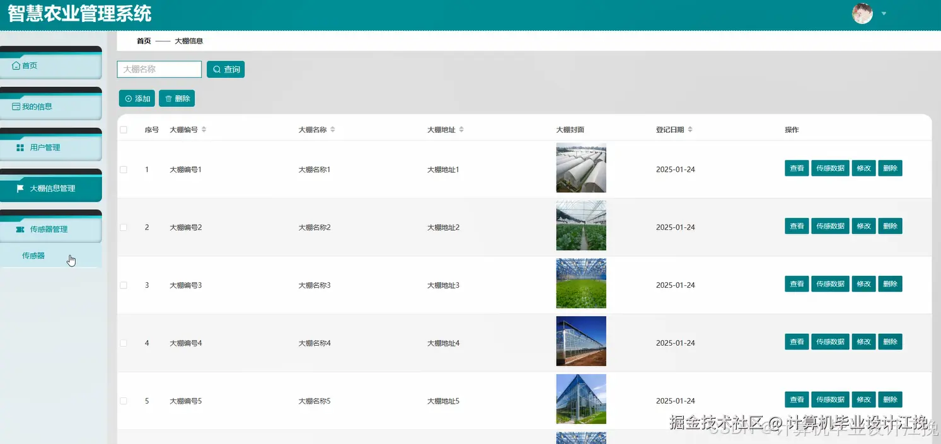Check the checkbox for row 3

point(124,285)
